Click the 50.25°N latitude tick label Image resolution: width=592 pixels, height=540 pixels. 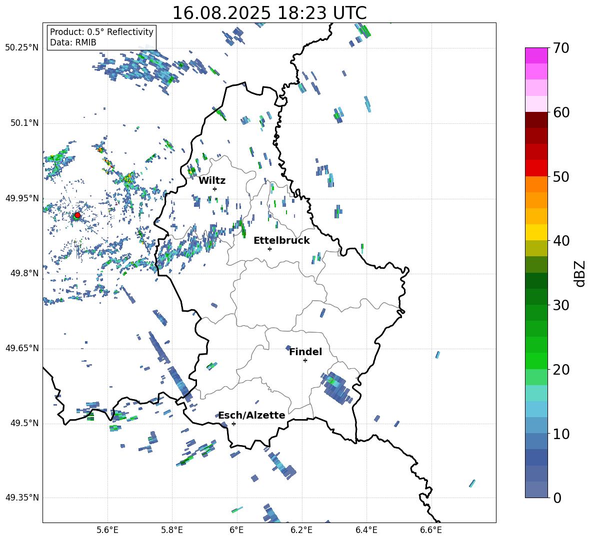pos(22,48)
